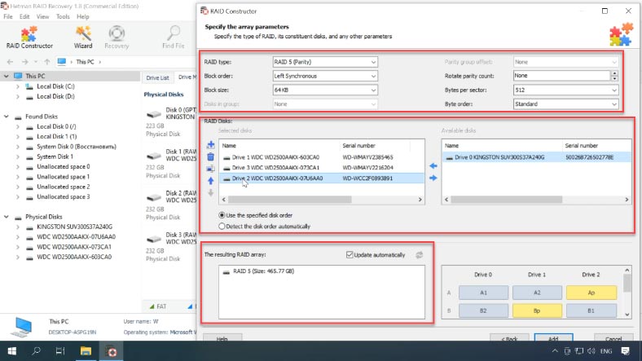
Task: Select Detect the disk order automatically
Action: click(x=265, y=227)
